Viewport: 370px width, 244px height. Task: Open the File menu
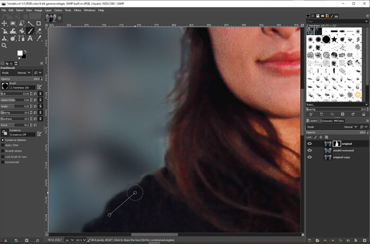click(x=4, y=10)
